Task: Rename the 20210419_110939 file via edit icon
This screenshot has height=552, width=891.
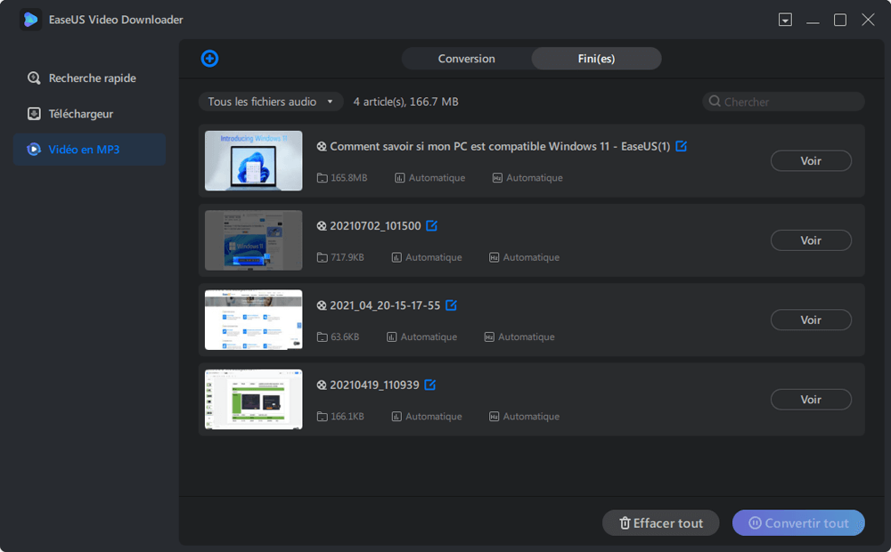Action: [x=430, y=385]
